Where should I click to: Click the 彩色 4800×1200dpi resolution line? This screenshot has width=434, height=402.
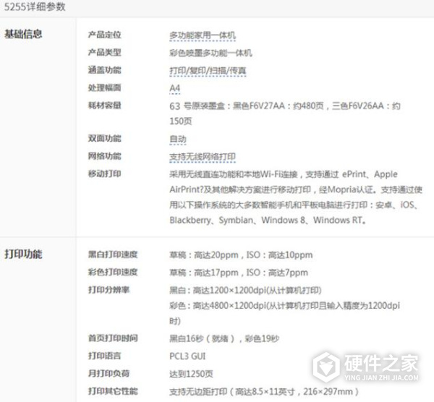tap(284, 305)
